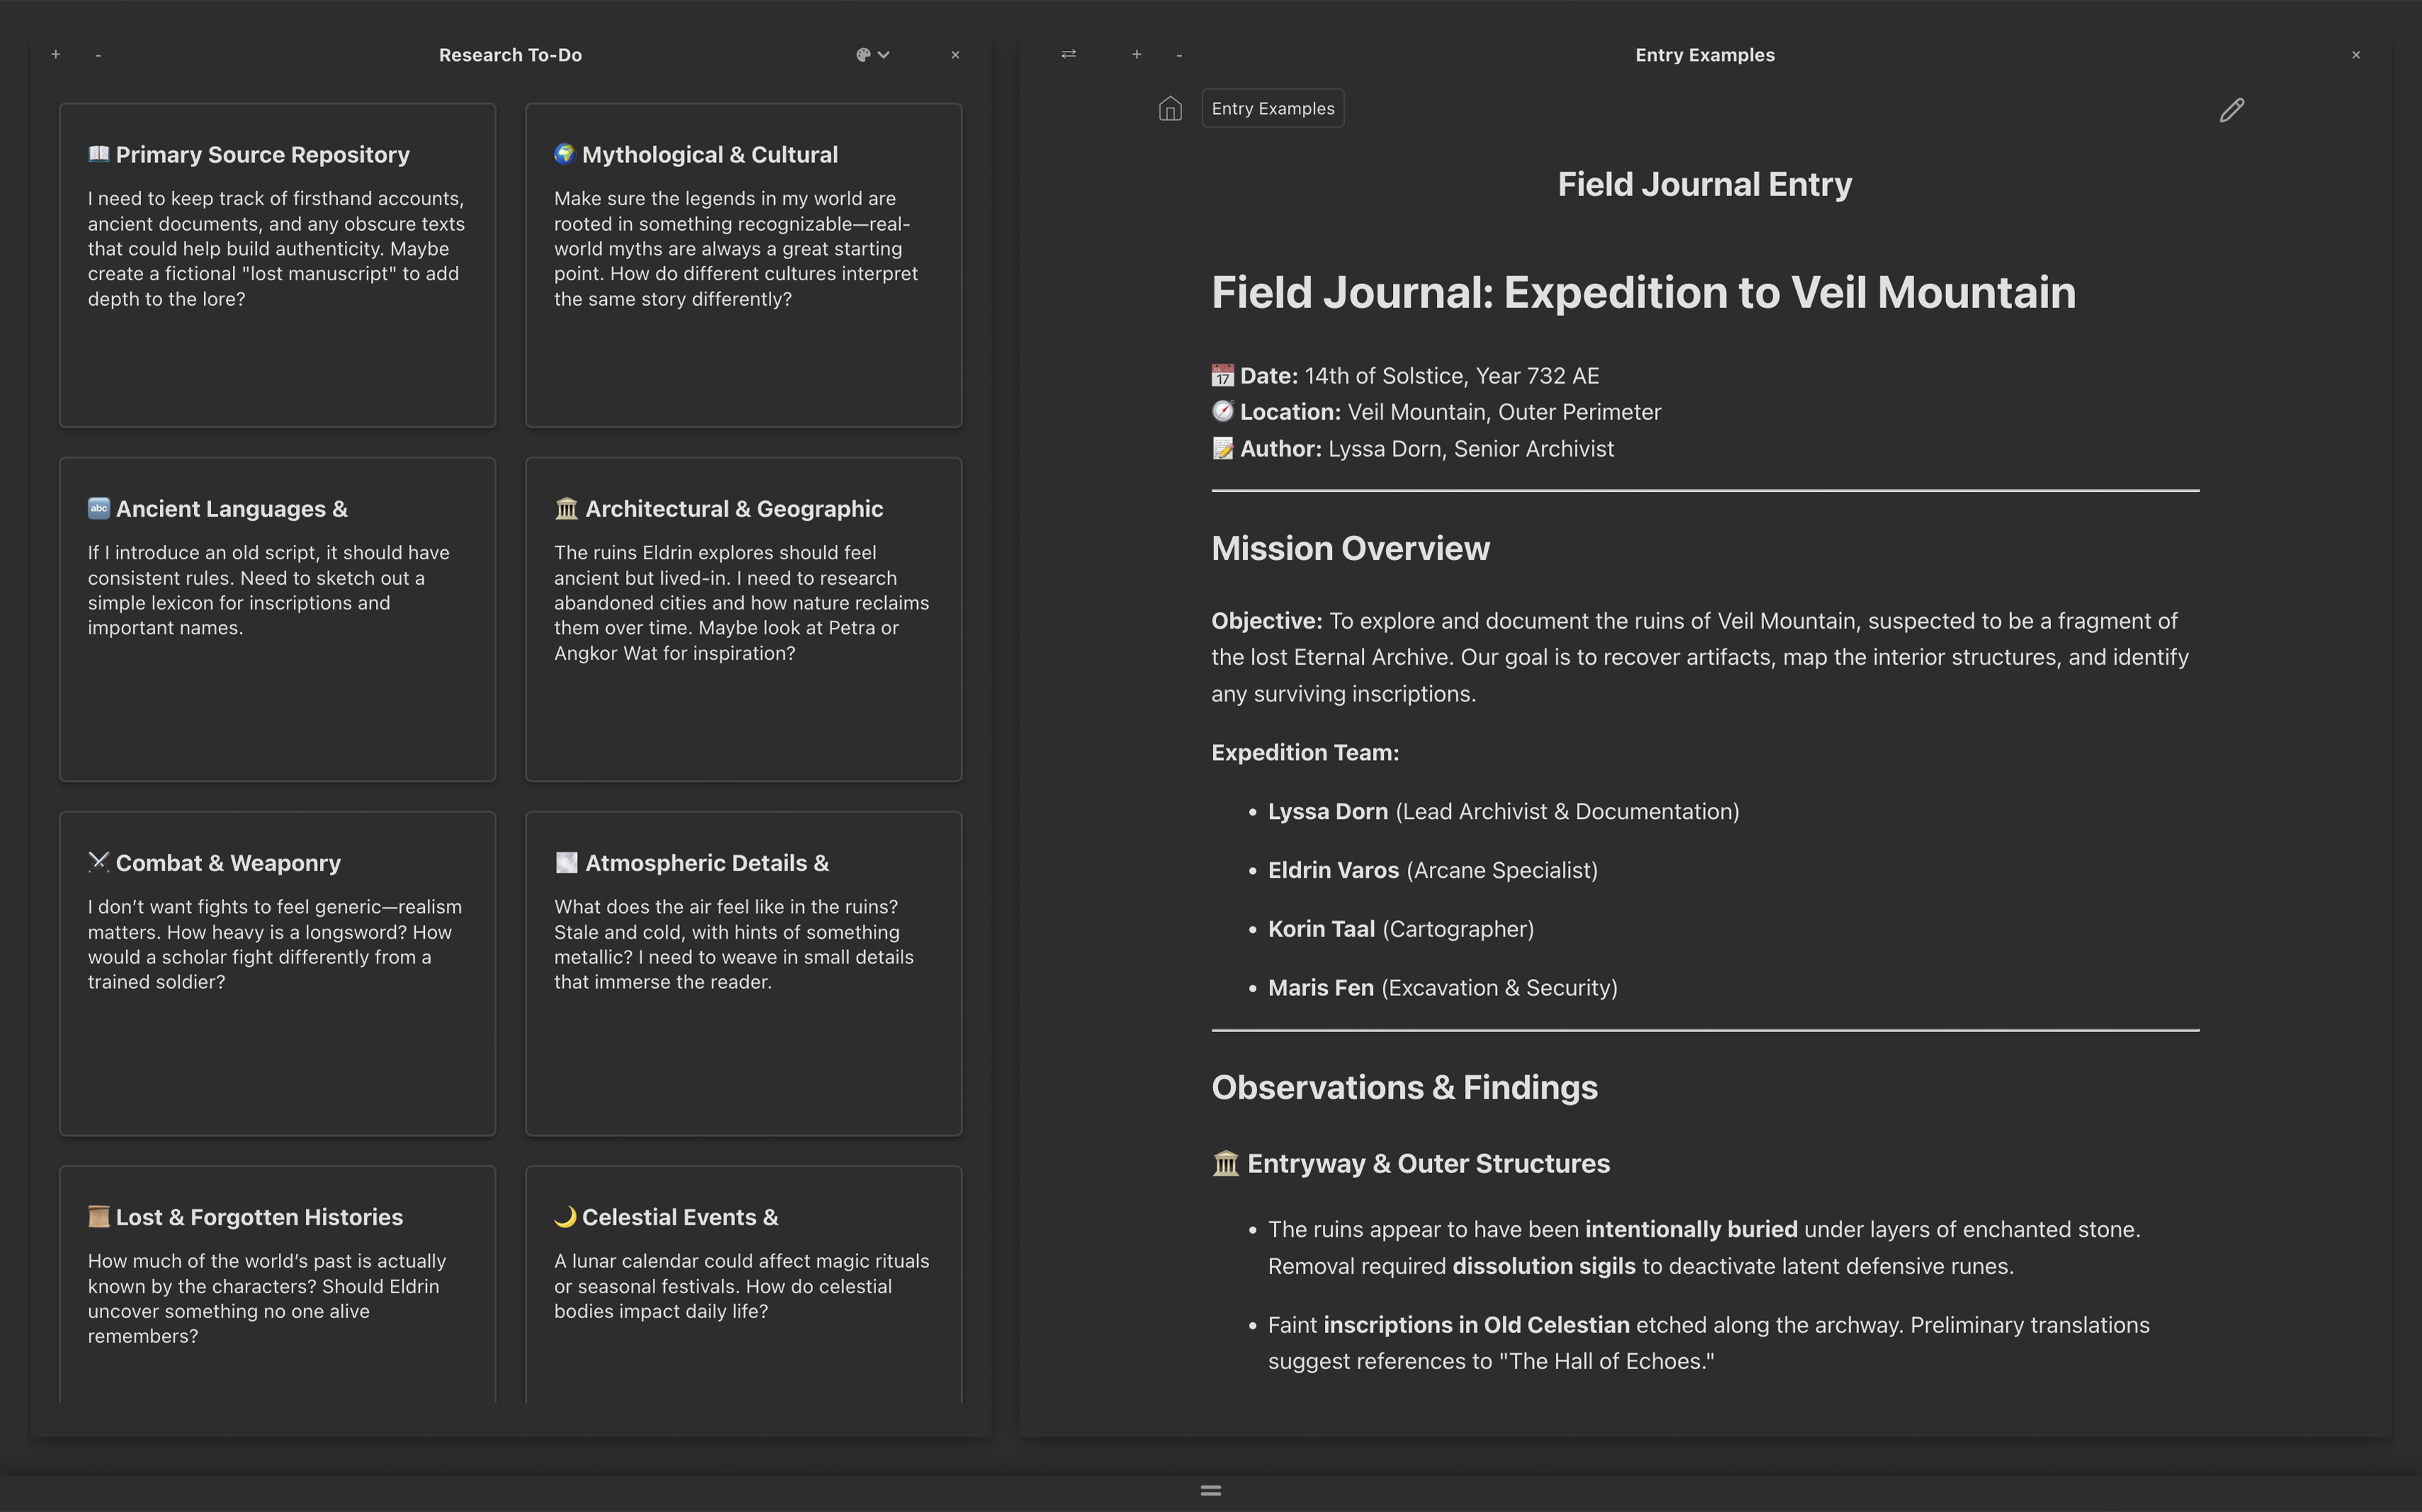
Task: Click the bottom drawer handle bar
Action: click(x=1210, y=1490)
